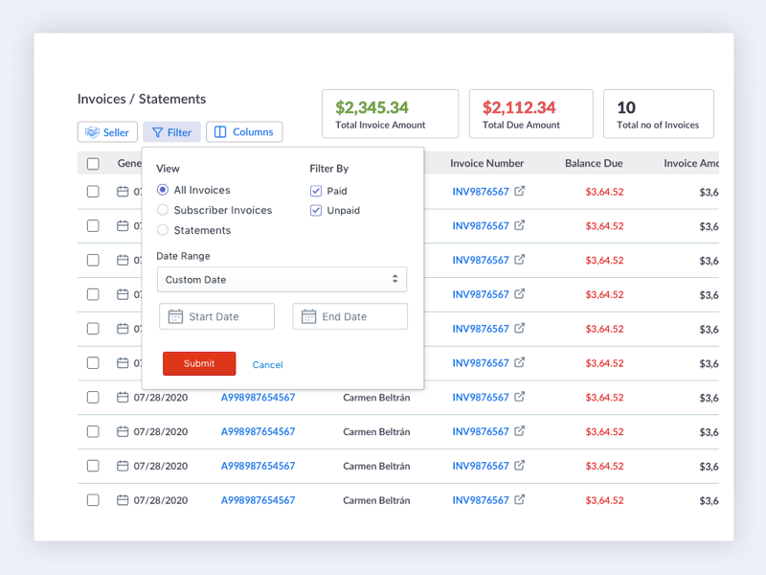This screenshot has width=766, height=575.
Task: Open the Seller selector button
Action: coord(107,132)
